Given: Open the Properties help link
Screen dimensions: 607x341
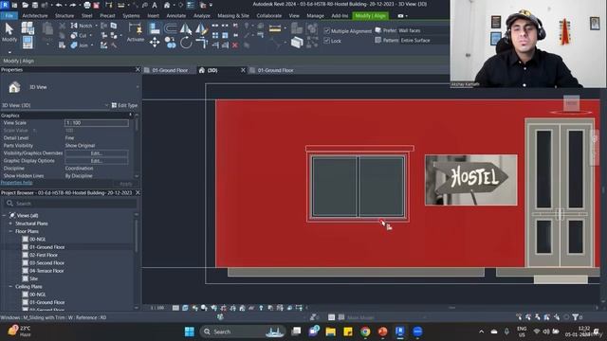Looking at the screenshot, I should 16,183.
